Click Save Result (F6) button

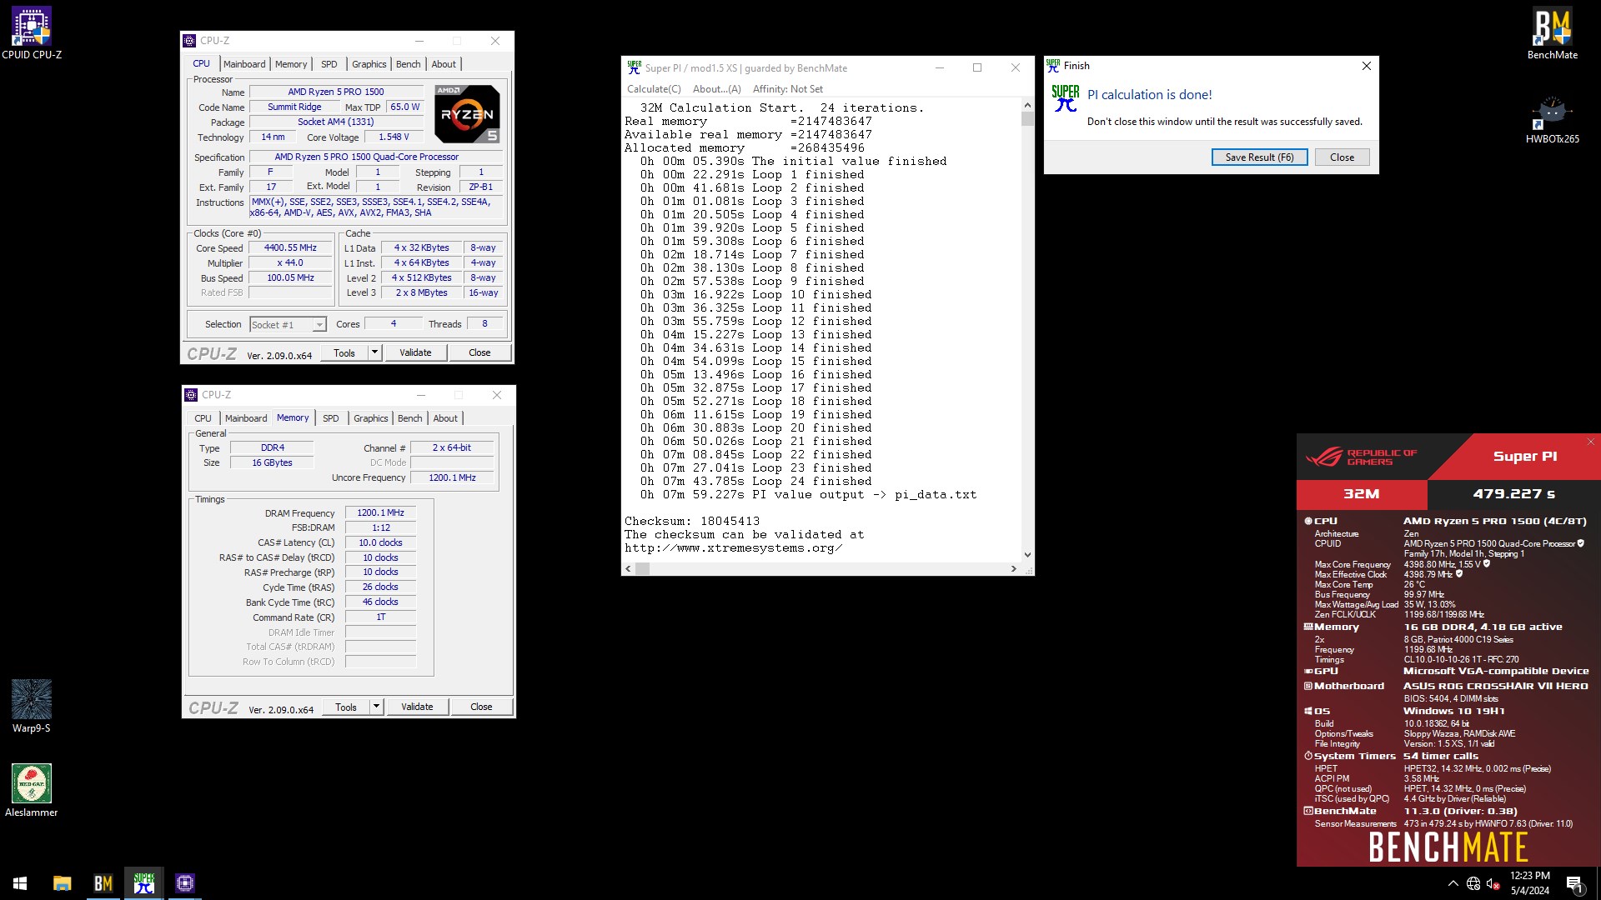pyautogui.click(x=1259, y=157)
